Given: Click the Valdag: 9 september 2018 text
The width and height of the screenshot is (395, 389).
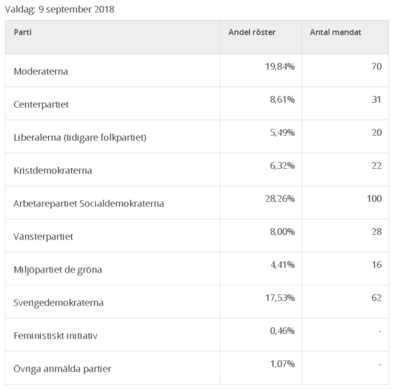Looking at the screenshot, I should [x=60, y=9].
